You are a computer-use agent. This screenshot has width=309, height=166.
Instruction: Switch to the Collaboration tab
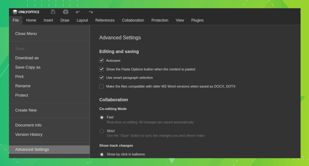pos(133,20)
